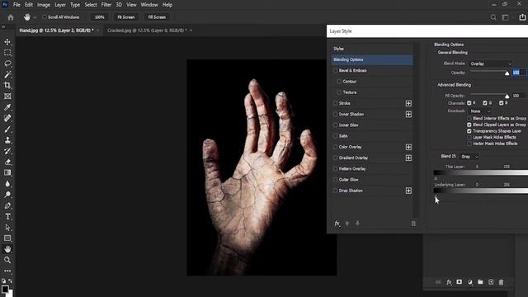Viewport: 528px width, 297px height.
Task: Select the Dodge tool
Action: pyautogui.click(x=7, y=195)
